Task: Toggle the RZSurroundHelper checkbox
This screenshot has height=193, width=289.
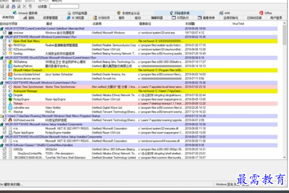Action: coord(5,49)
